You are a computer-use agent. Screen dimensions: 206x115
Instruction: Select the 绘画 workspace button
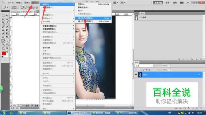[x=175, y=3]
